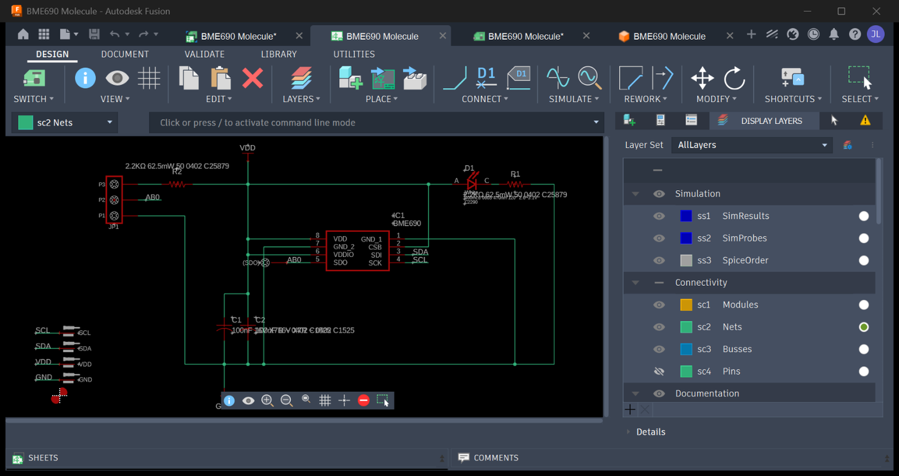This screenshot has height=476, width=899.
Task: Open the data panel grid icon
Action: [44, 35]
